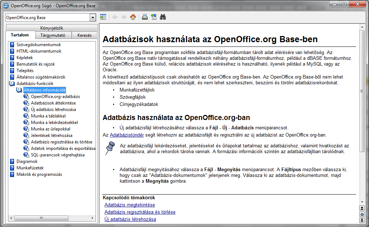Click the OpenOffice.org window title icon
This screenshot has width=369, height=227.
6,6
